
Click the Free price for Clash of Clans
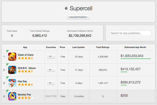pyautogui.click(x=63, y=57)
